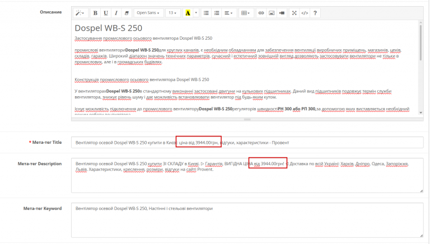Open the insert table dropdown
This screenshot has height=244, width=430.
coord(245,13)
